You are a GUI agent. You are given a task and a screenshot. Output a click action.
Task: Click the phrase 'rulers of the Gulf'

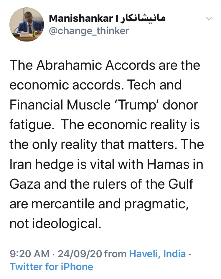click(x=142, y=184)
